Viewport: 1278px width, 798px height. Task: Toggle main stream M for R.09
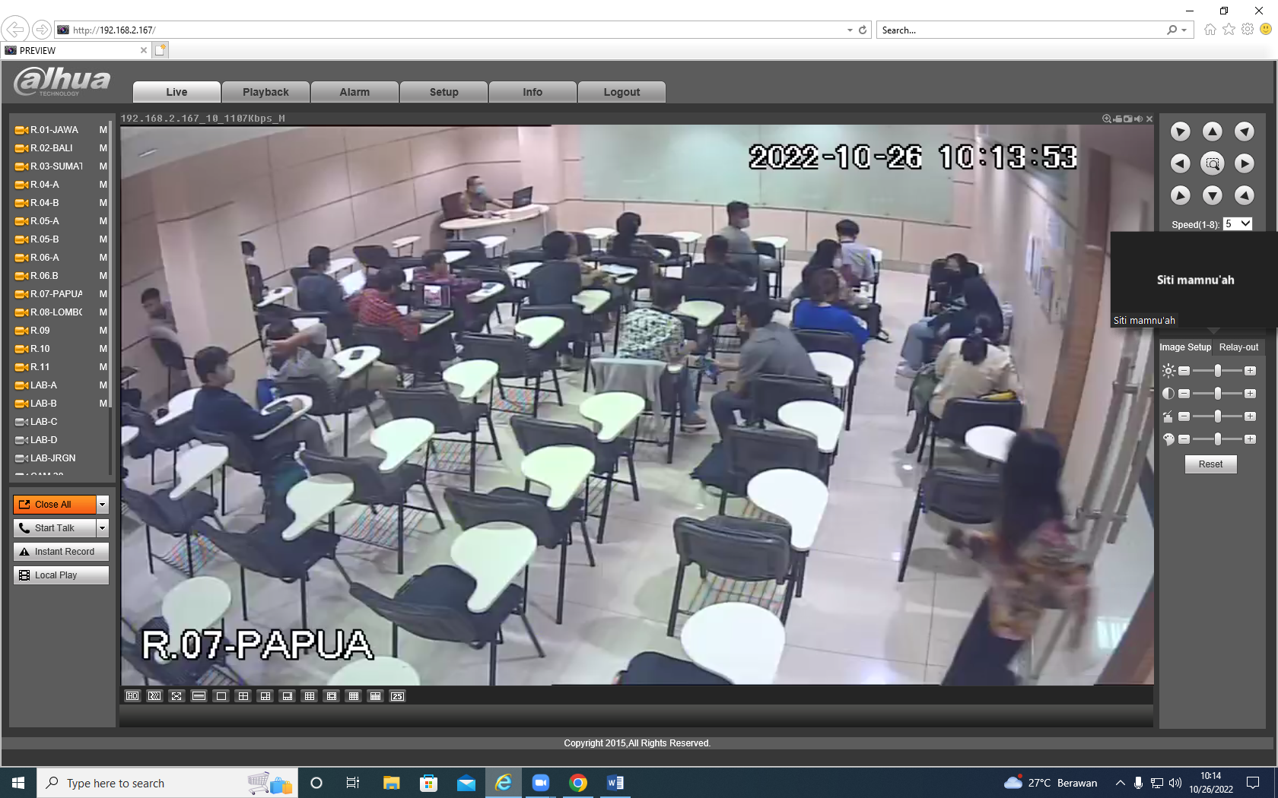click(x=103, y=331)
